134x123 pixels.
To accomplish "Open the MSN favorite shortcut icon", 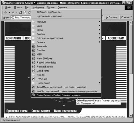I will pos(33,54).
